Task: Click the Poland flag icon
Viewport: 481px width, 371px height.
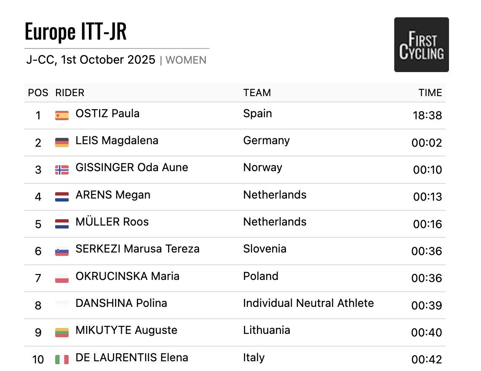Action: tap(62, 278)
